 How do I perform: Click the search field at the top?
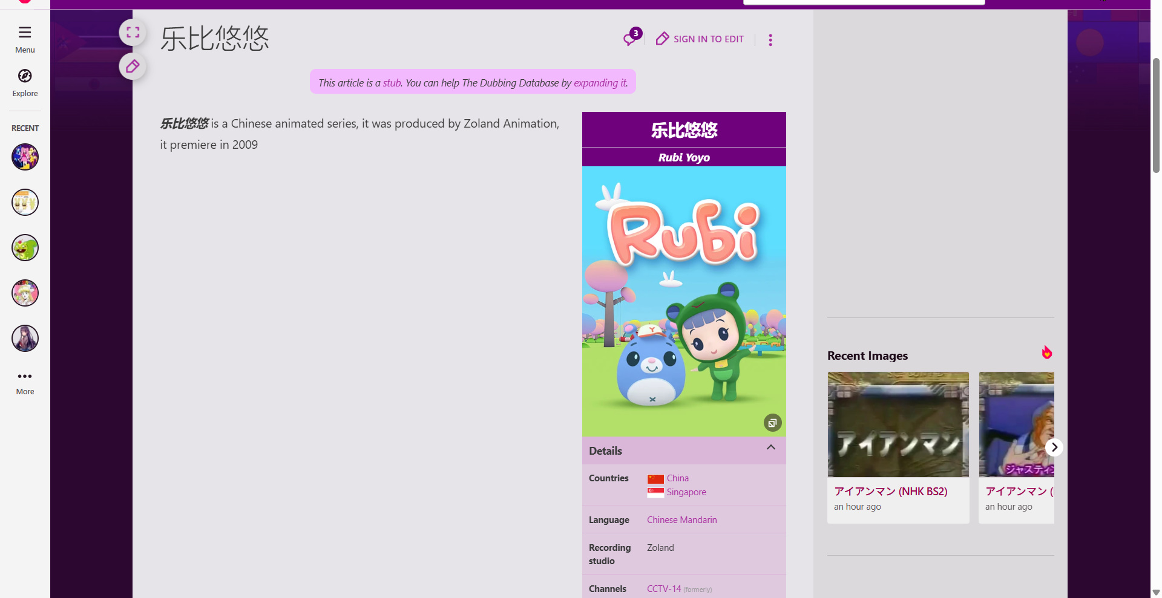pos(864,2)
